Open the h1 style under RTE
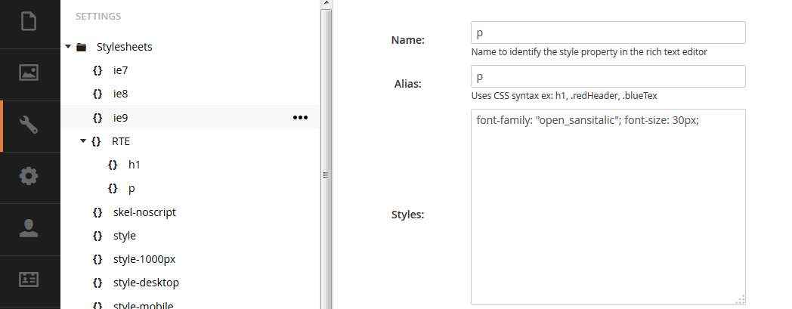 coord(135,165)
